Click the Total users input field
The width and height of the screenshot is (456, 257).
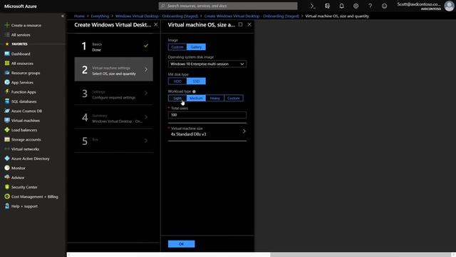coord(207,115)
